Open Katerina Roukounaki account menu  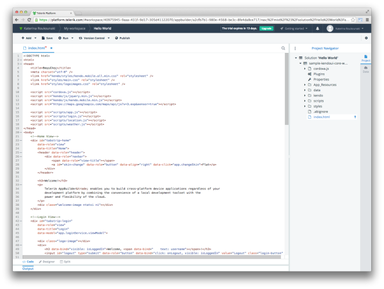[349, 28]
